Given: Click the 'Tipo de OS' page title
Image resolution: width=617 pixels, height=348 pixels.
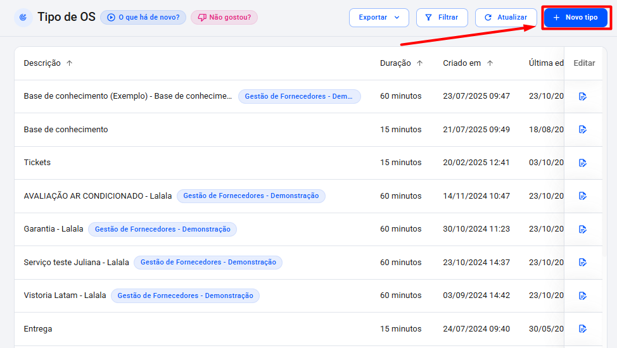Looking at the screenshot, I should coord(67,17).
